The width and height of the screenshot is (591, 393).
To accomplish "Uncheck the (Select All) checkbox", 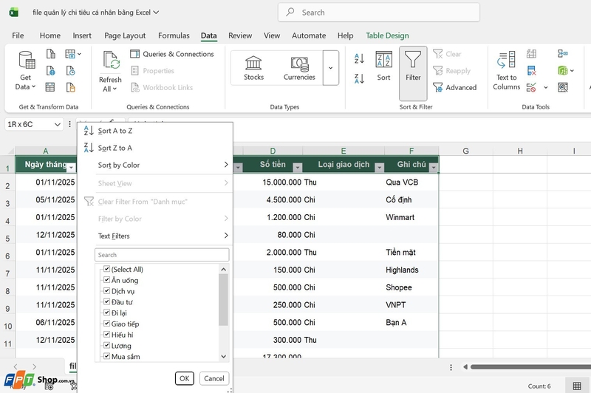I will pos(106,269).
